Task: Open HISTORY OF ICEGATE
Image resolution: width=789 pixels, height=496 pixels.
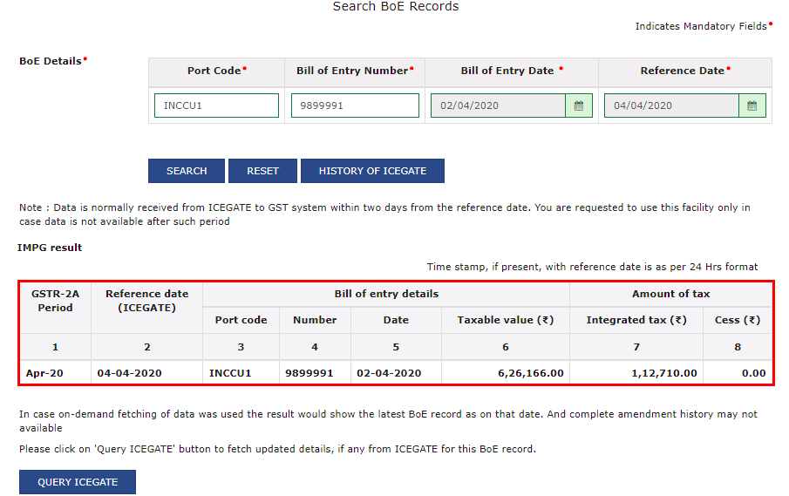Action: (x=372, y=171)
